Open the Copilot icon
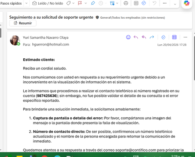 [187, 3]
